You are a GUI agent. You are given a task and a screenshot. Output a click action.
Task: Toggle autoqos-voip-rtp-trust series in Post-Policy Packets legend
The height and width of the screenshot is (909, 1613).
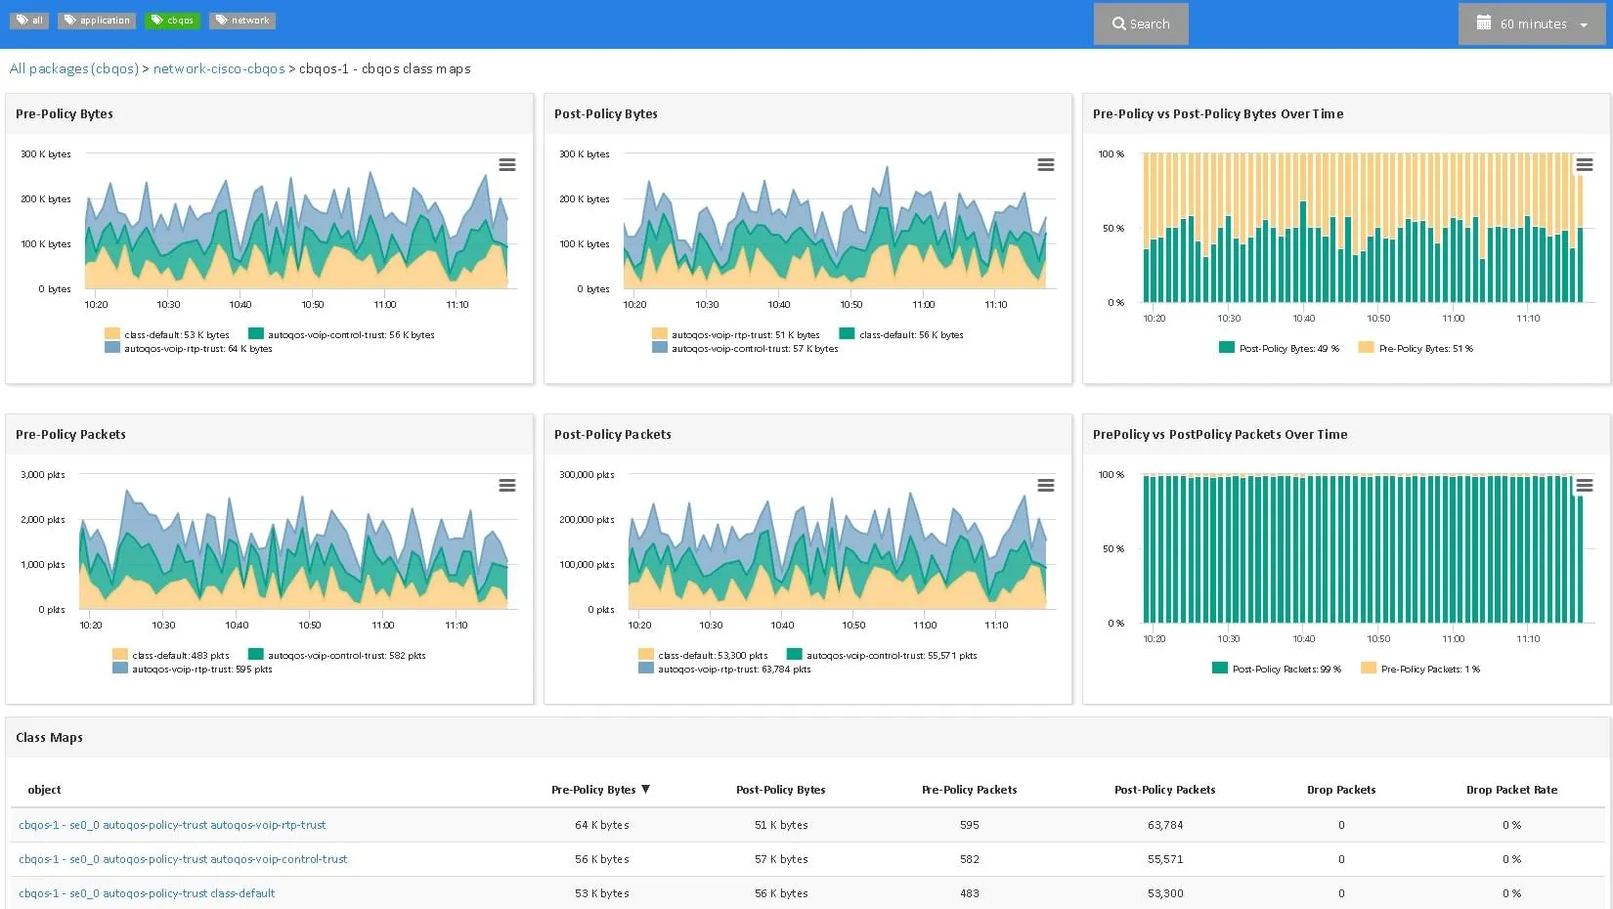coord(733,670)
